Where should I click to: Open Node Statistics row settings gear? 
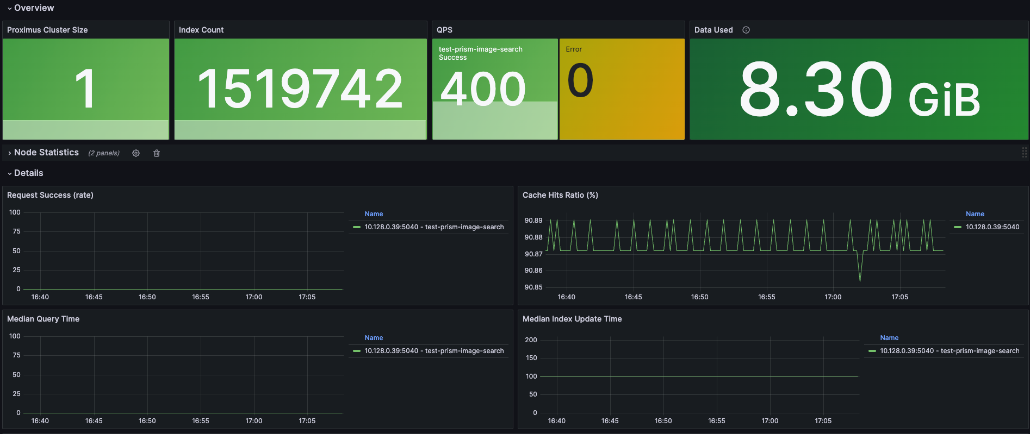pos(136,153)
